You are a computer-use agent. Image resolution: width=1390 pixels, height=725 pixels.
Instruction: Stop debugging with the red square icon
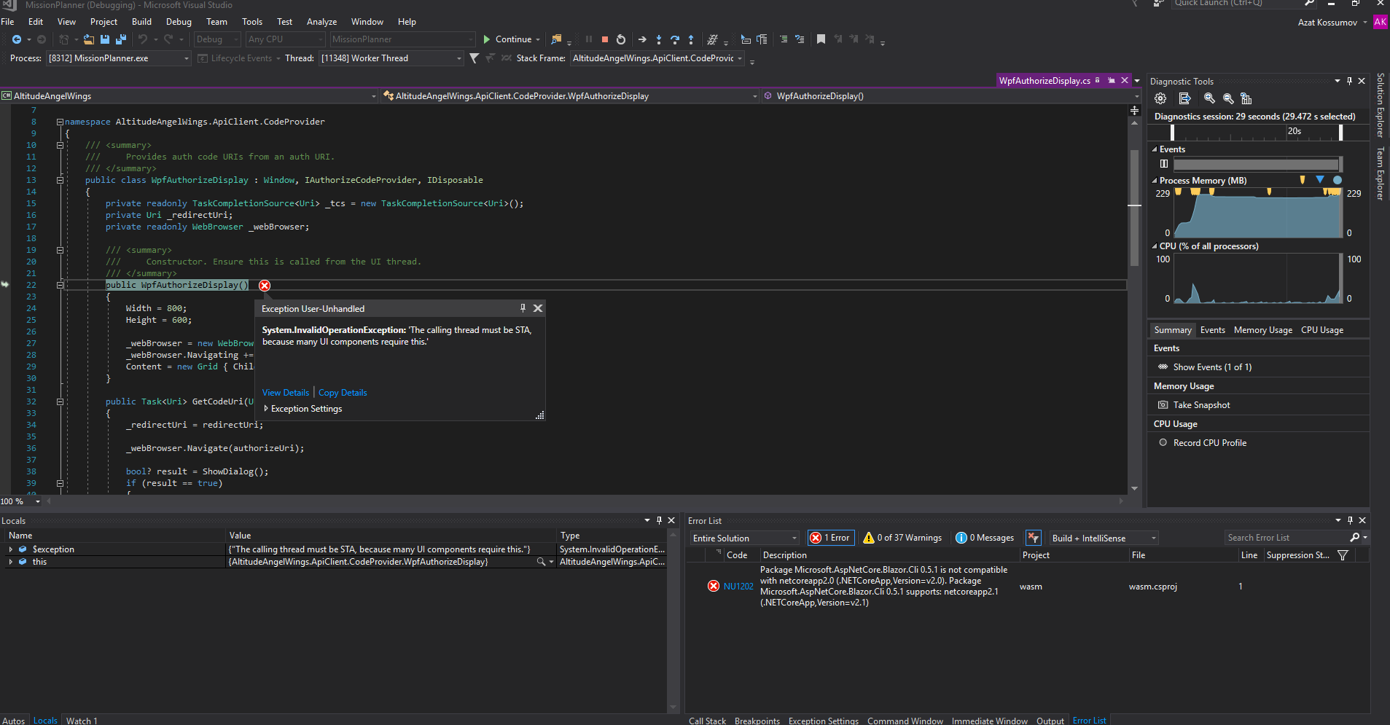[x=604, y=39]
